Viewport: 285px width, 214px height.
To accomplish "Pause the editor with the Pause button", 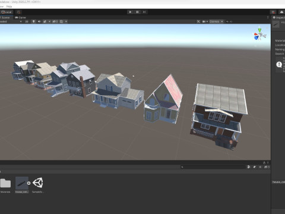I will click(137, 12).
